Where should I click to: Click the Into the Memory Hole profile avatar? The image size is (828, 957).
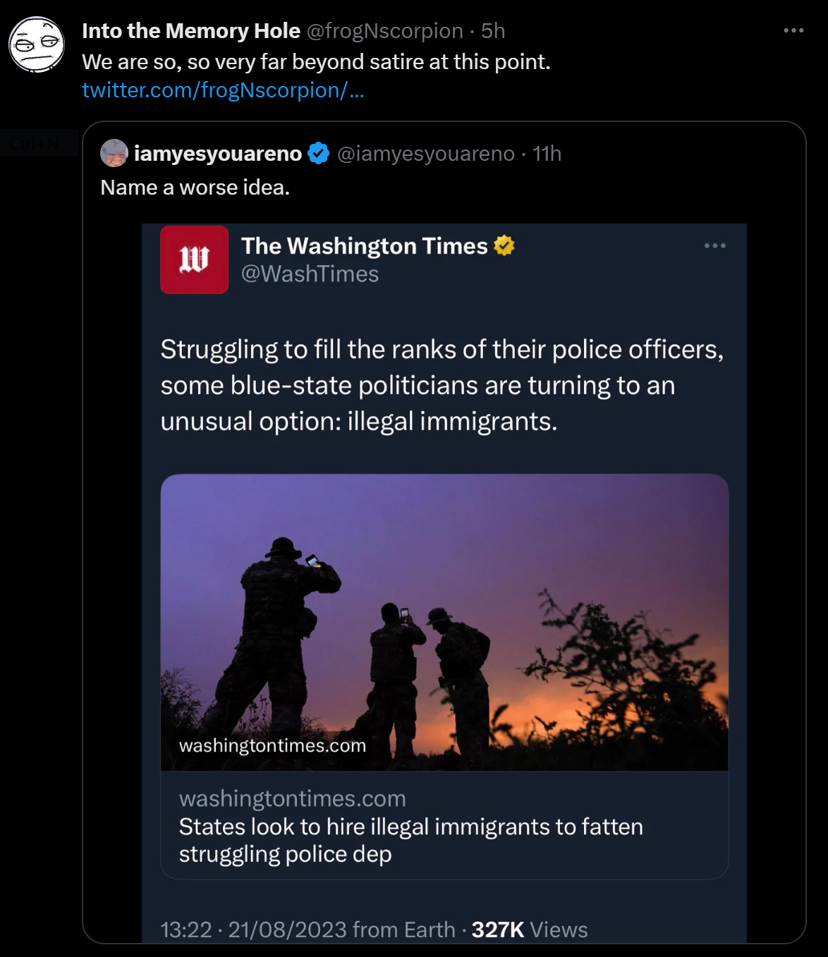pyautogui.click(x=37, y=44)
